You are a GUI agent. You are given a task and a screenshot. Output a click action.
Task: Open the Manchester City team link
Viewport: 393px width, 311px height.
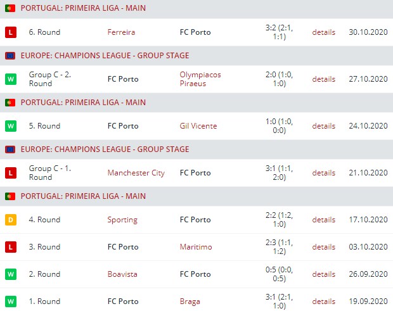click(136, 173)
